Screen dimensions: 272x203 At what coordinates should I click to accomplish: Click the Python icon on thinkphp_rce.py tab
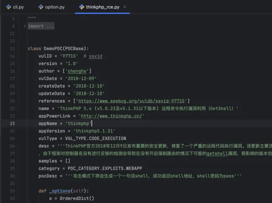click(82, 7)
